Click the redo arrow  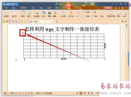(25, 22)
